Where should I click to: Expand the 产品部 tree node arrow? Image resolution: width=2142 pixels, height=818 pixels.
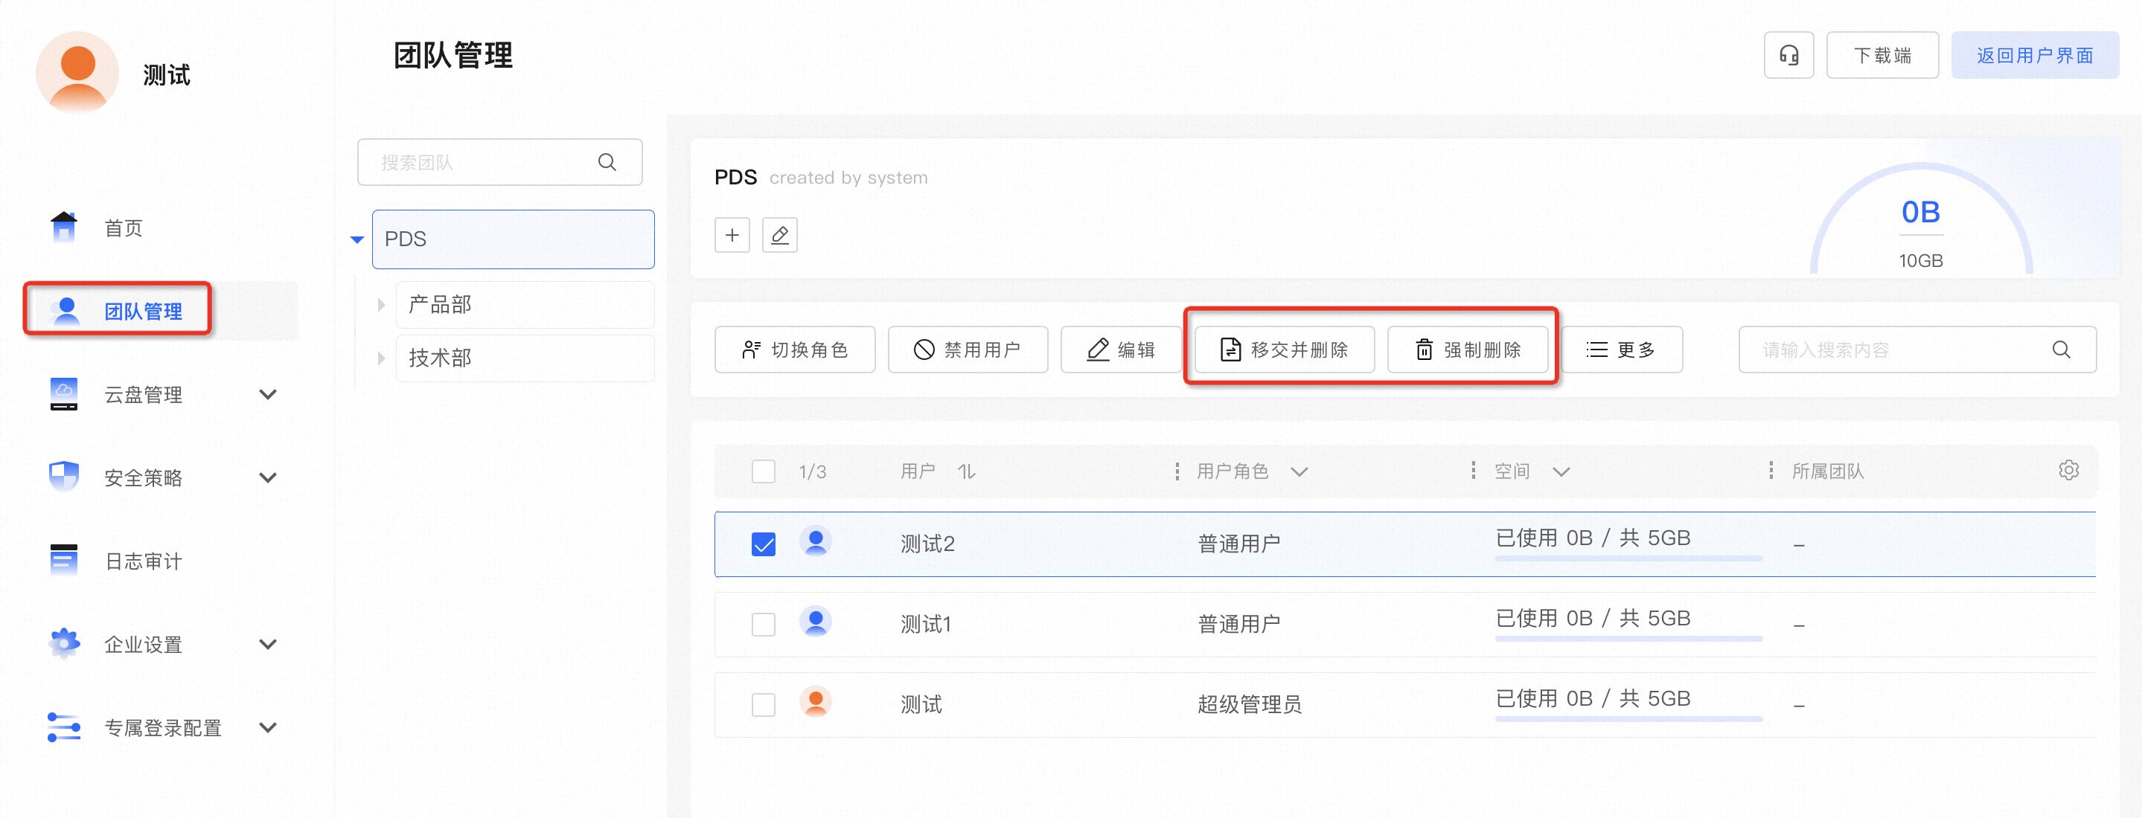[x=381, y=305]
